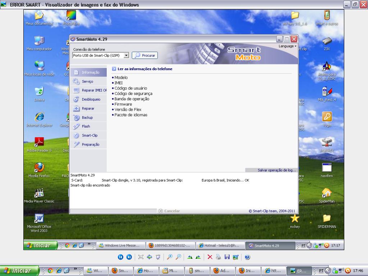Click the Zoom Out magnifier in the viewer toolbar
This screenshot has height=276, width=368.
178,257
